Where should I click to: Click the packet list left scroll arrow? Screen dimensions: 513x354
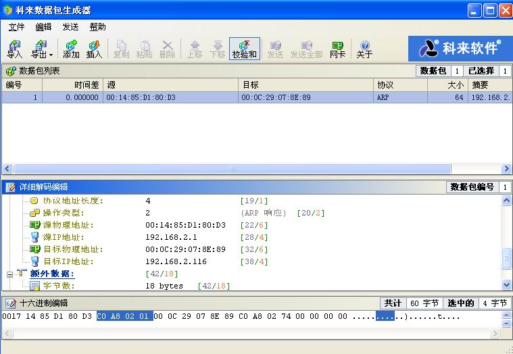(7, 169)
